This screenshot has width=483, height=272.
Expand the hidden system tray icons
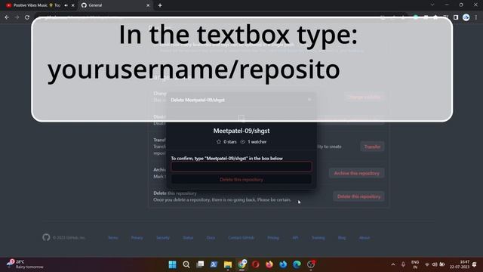click(393, 264)
